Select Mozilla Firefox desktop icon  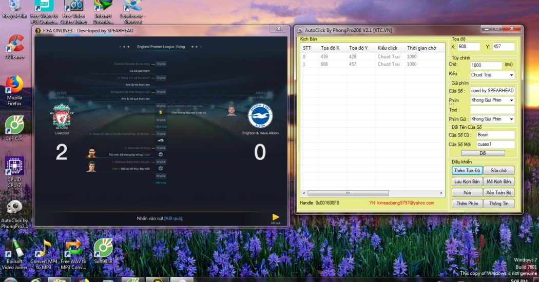point(14,91)
